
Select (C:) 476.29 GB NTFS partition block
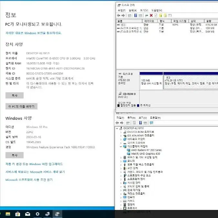[x=191, y=82]
